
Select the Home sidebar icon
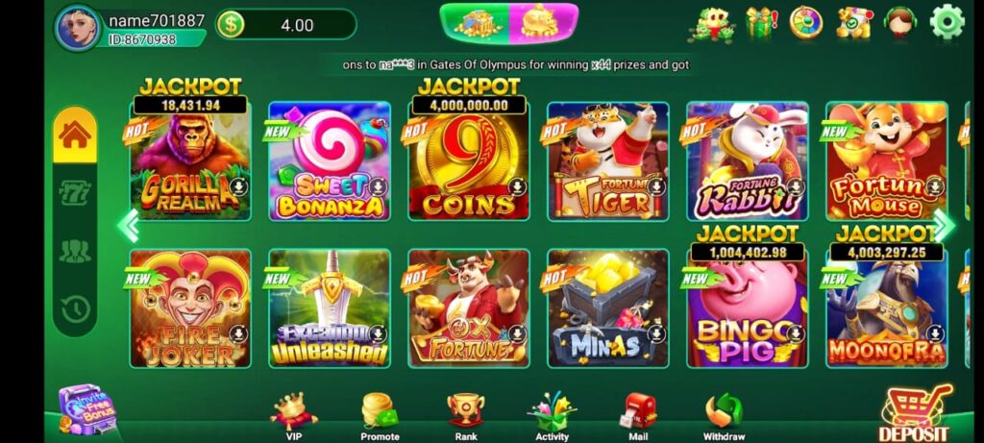click(x=75, y=135)
